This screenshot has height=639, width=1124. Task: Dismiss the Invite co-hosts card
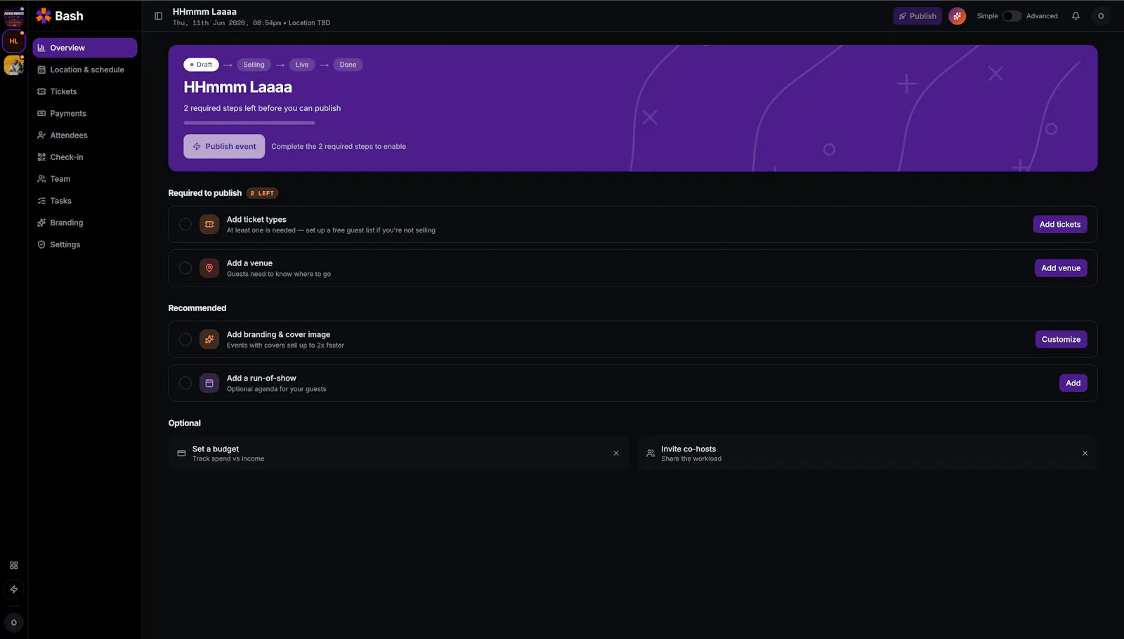point(1085,454)
